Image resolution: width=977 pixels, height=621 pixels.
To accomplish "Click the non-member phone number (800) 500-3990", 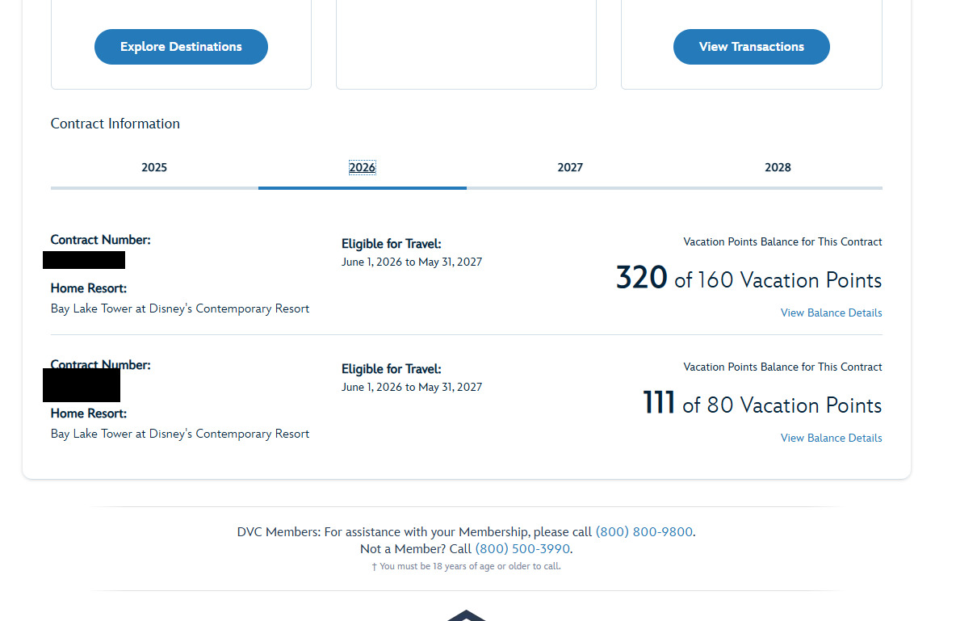I will tap(522, 549).
